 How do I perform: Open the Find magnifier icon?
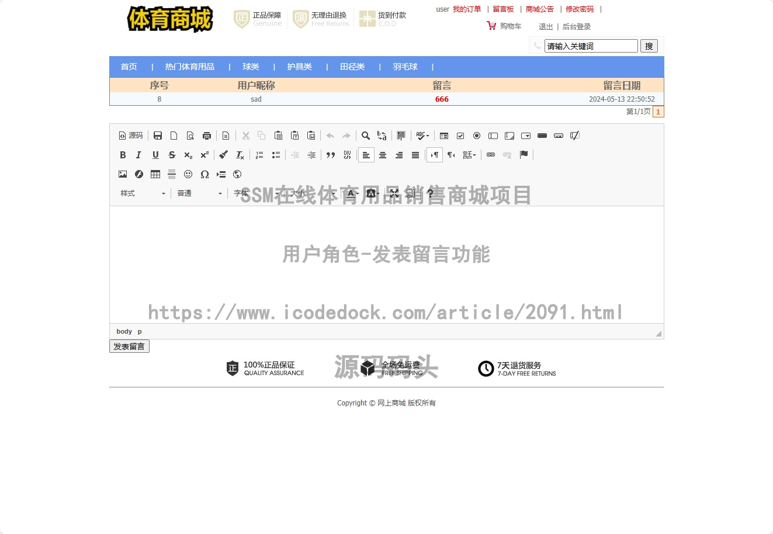click(x=366, y=136)
